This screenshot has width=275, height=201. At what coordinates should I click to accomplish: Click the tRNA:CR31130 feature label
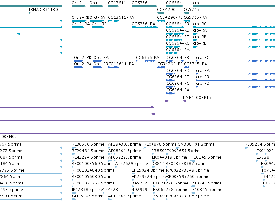(43, 9)
